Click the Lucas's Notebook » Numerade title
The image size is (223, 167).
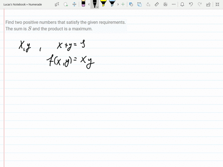pos(23,5)
